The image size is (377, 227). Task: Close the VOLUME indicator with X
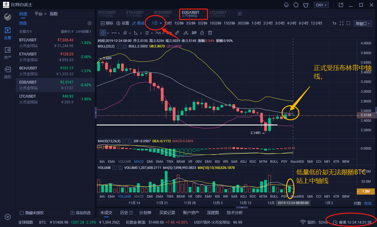point(120,168)
